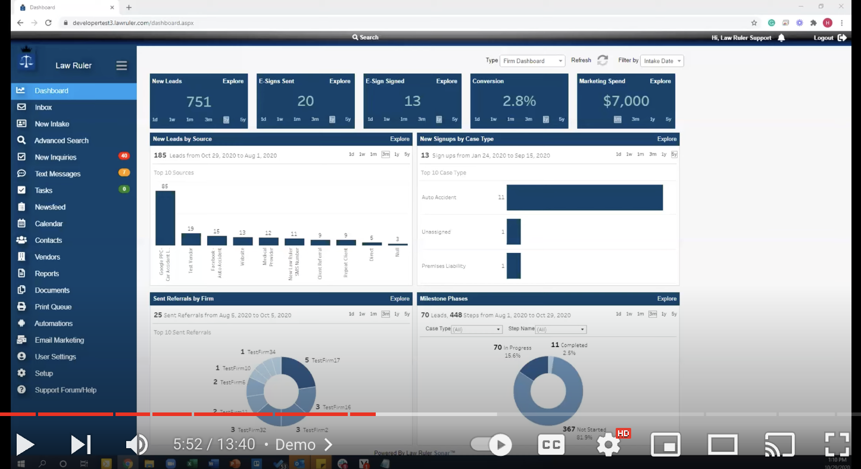Click the Newsfeed clipboard icon
Screen dimensions: 861x469
click(21, 207)
